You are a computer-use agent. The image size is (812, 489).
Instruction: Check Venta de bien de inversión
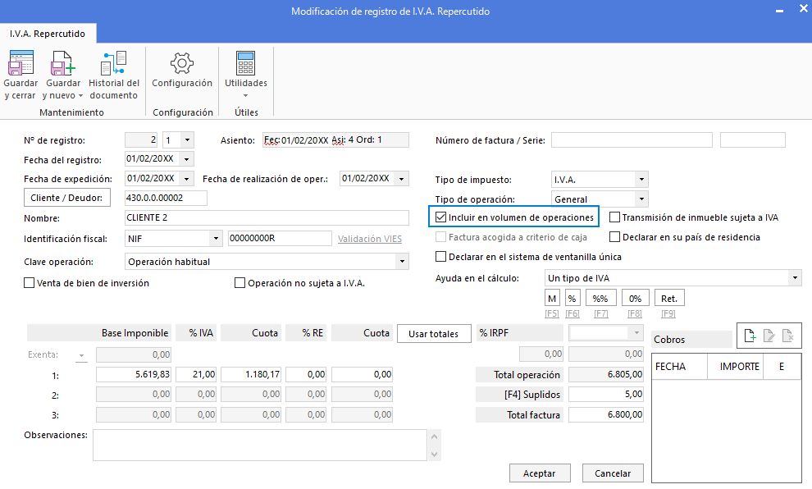(29, 283)
